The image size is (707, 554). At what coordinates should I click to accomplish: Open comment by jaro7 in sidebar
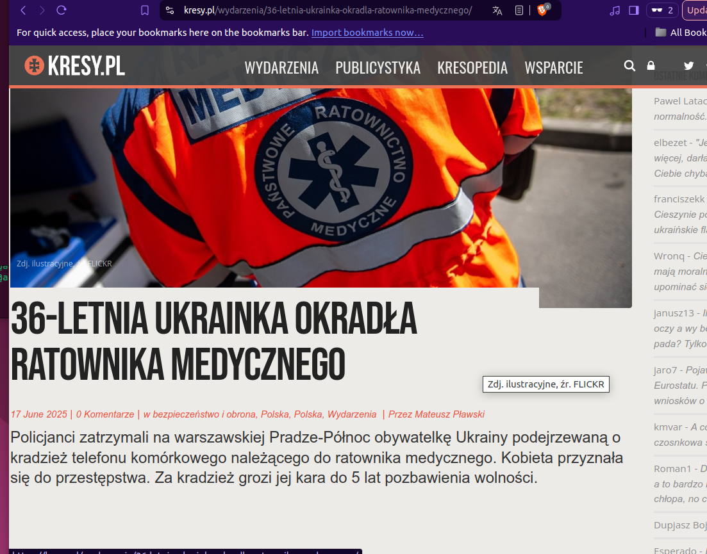click(680, 385)
